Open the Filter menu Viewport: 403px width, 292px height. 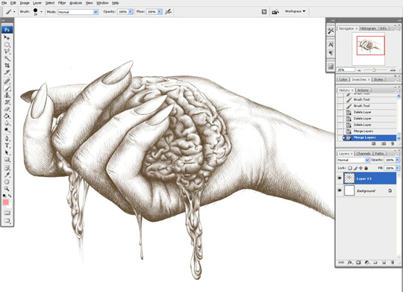click(x=62, y=3)
